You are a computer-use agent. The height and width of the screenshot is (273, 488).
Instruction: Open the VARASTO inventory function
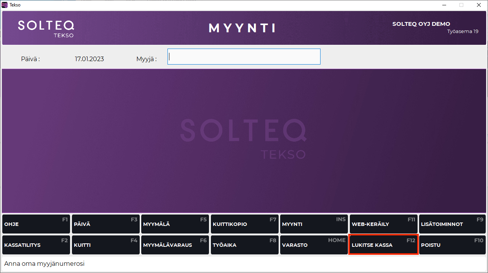coord(314,245)
